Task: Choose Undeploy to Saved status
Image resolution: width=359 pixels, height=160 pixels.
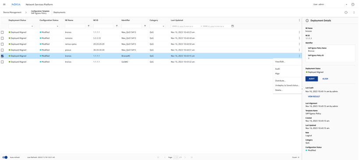Action: pos(288,85)
